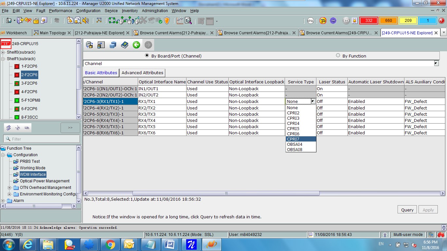
Task: Click the refresh arrows icon above Filter
Action: [x=9, y=128]
